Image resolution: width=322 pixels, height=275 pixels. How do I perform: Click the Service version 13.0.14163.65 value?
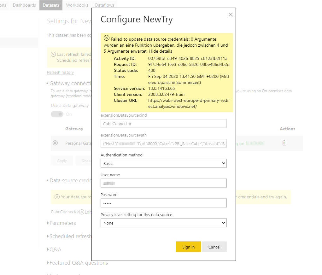(161, 89)
